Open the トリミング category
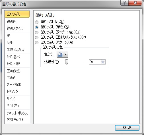Viewport: 144px width, 135px height. [17, 91]
